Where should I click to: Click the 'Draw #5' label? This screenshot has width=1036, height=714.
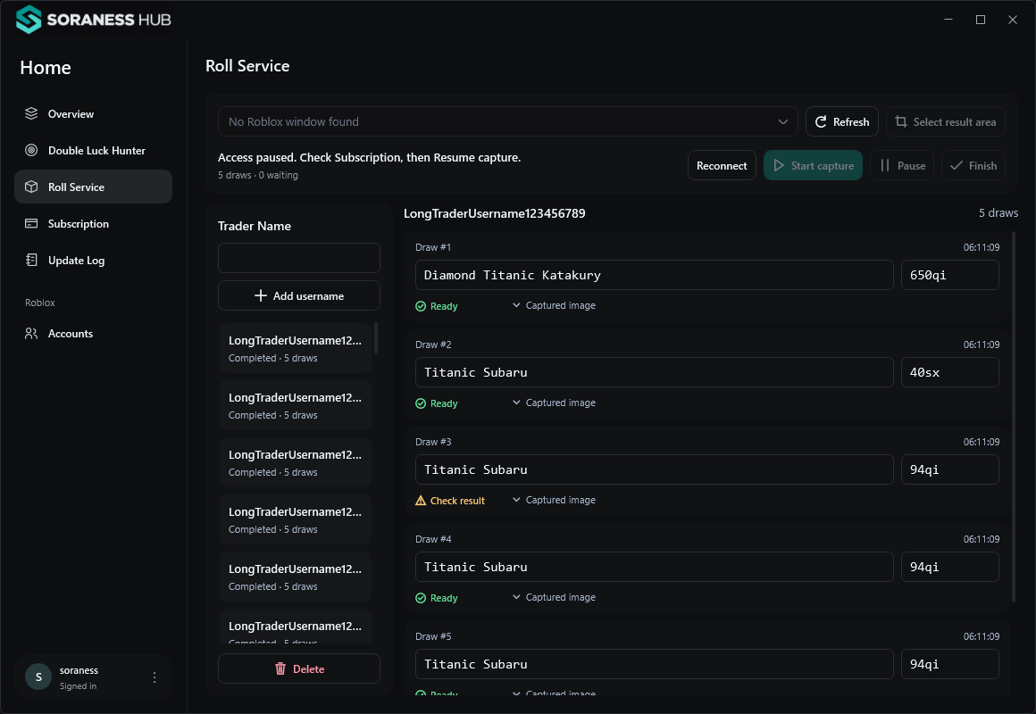433,636
